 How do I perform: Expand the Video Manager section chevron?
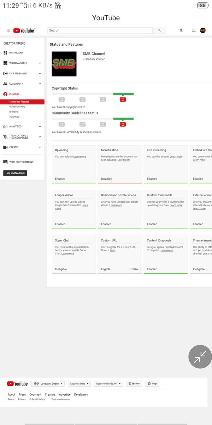click(x=40, y=63)
